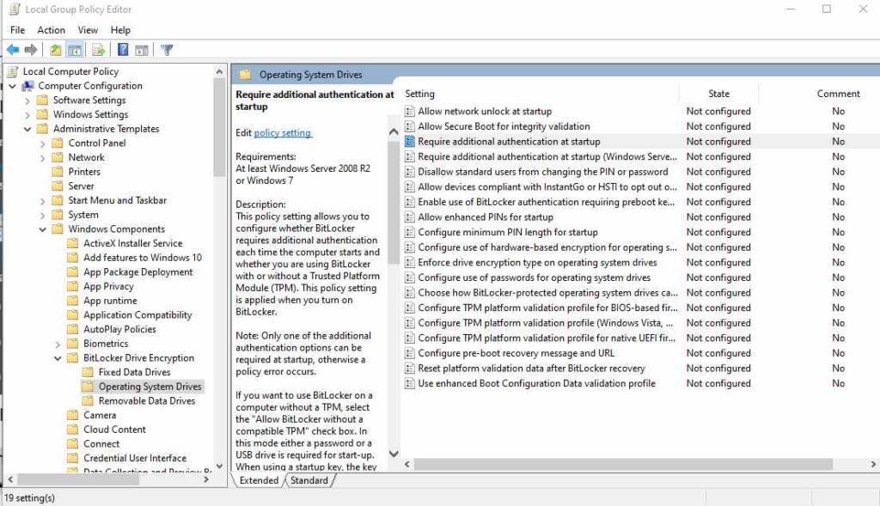The image size is (880, 506).
Task: Expand the Software Settings node
Action: click(27, 101)
